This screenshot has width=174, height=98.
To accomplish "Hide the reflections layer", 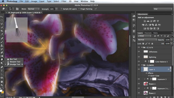I will coord(139,51).
